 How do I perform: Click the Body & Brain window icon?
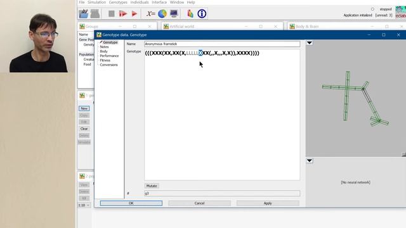pos(292,27)
